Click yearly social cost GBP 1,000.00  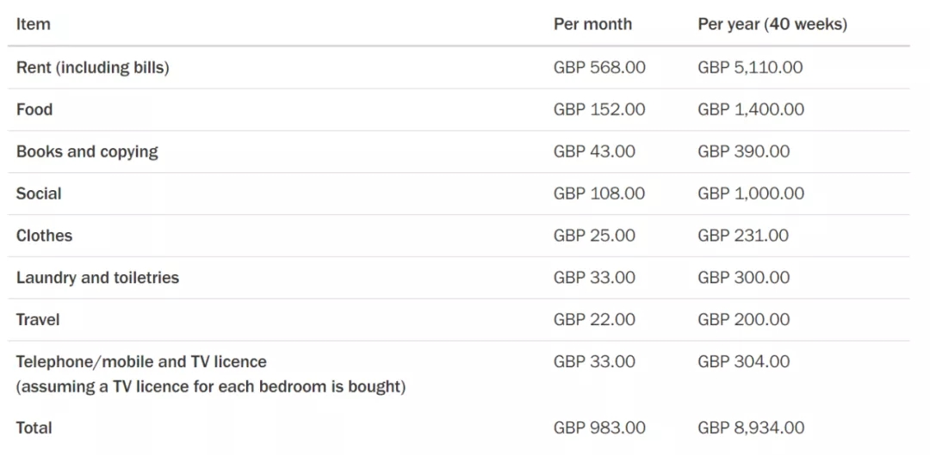pos(751,194)
